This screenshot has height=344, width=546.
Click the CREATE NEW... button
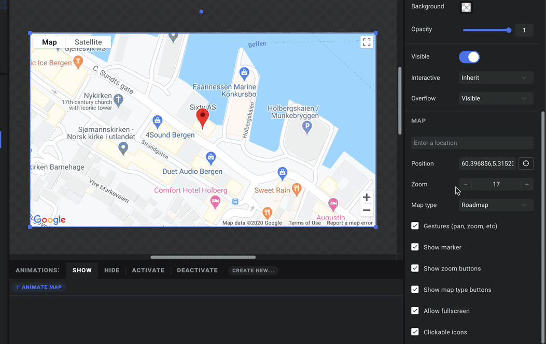[x=253, y=271]
